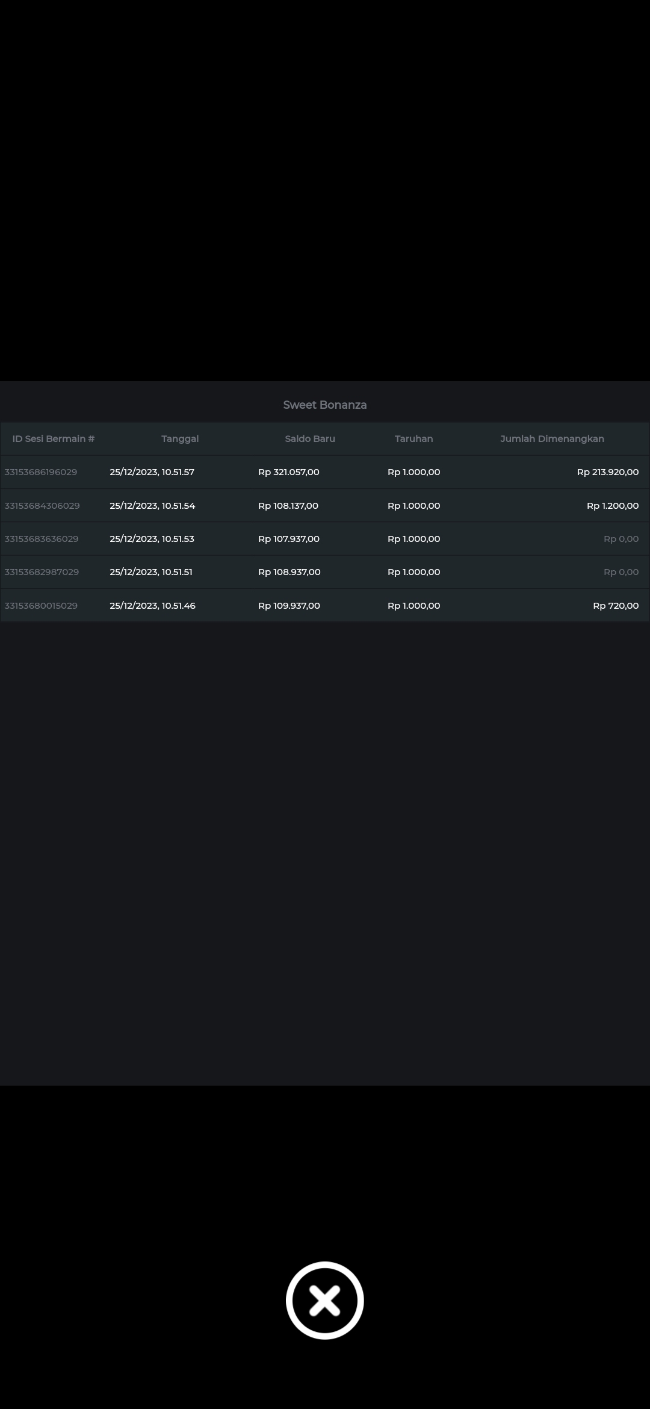Select the Jumlah Dimenangkan column header
The height and width of the screenshot is (1409, 650).
tap(552, 439)
